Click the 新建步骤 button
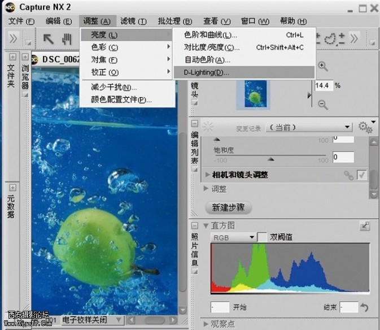 click(228, 207)
